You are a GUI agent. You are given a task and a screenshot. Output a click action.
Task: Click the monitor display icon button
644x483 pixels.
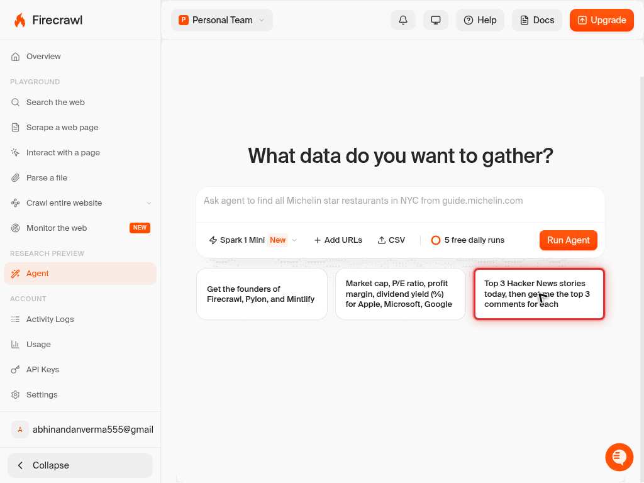435,20
